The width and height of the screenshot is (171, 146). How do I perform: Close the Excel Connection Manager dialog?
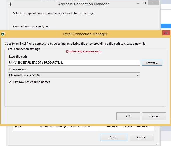pos(166,33)
